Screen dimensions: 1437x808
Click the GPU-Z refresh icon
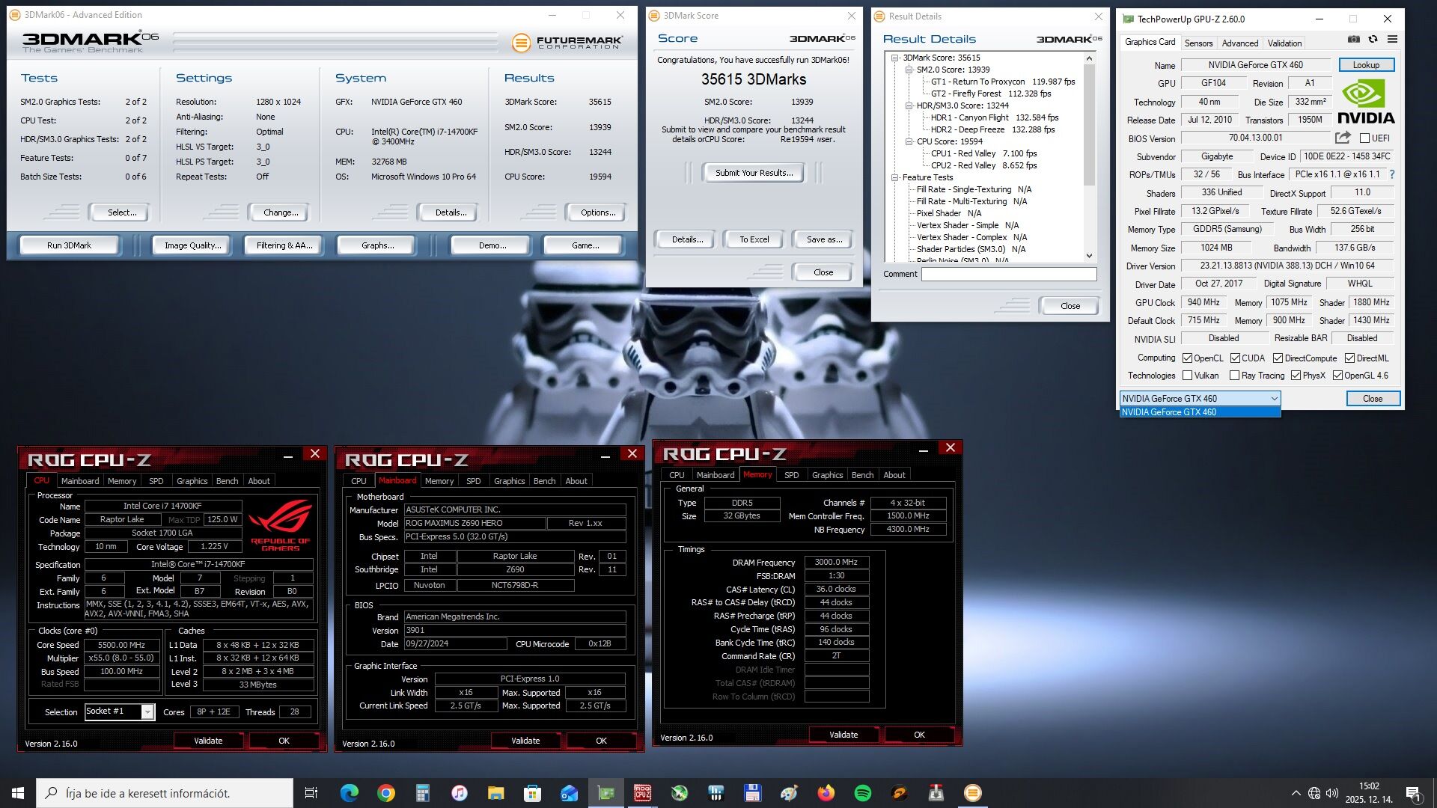click(x=1373, y=40)
